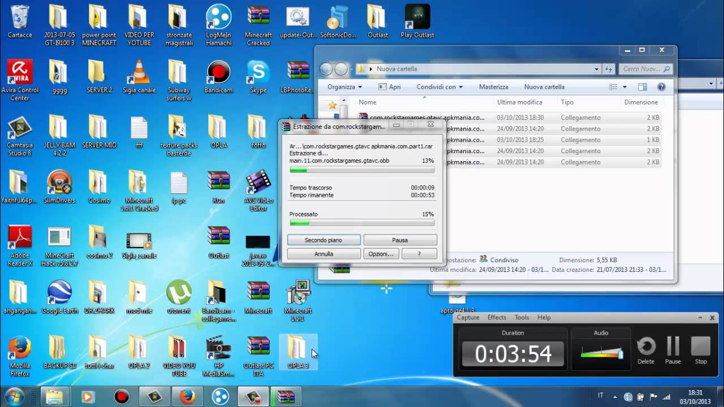Open the Capture menu in recorder
The width and height of the screenshot is (724, 407).
click(x=468, y=318)
